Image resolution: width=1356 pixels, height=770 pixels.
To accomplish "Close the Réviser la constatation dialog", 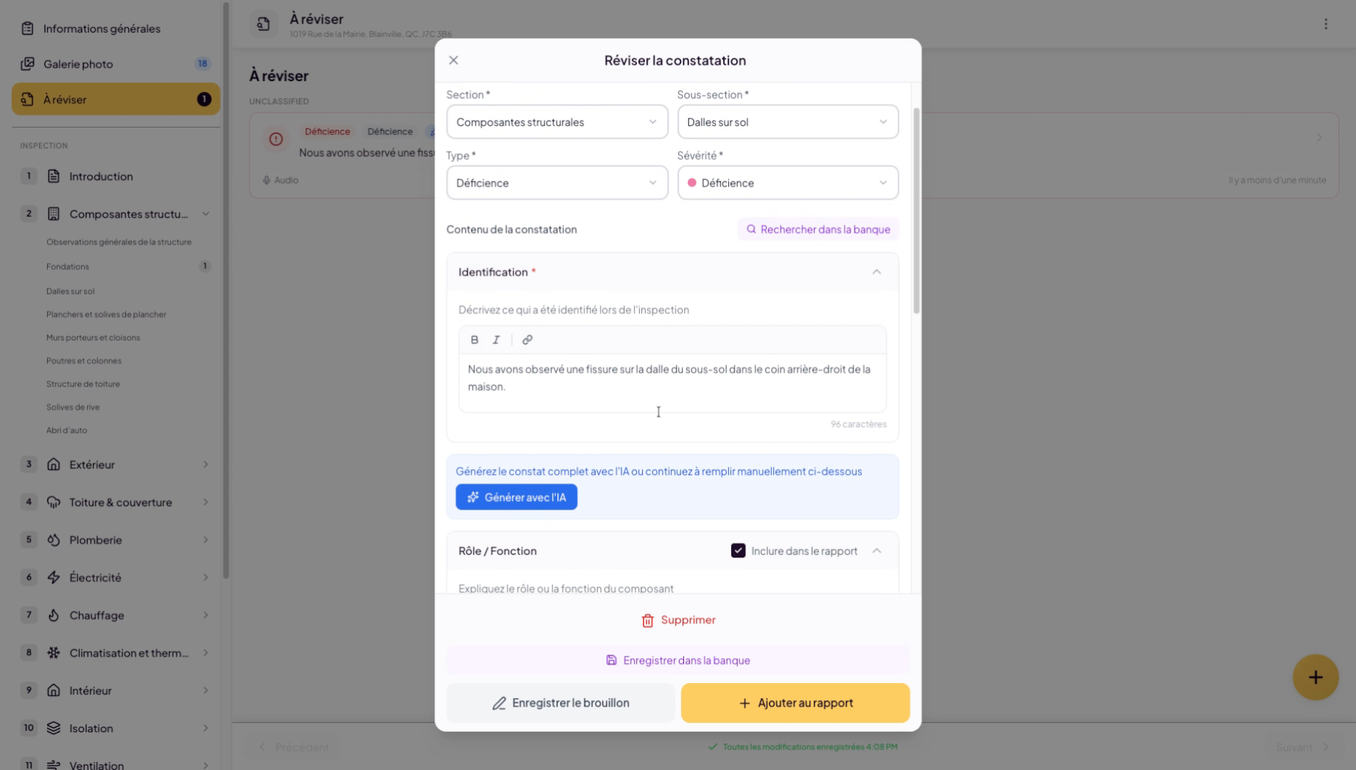I will (x=454, y=61).
